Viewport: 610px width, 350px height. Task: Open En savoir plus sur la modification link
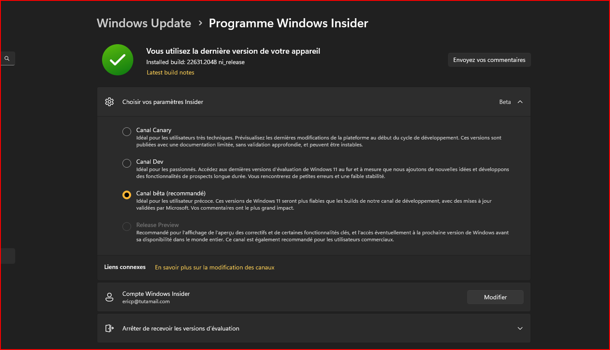coord(214,267)
